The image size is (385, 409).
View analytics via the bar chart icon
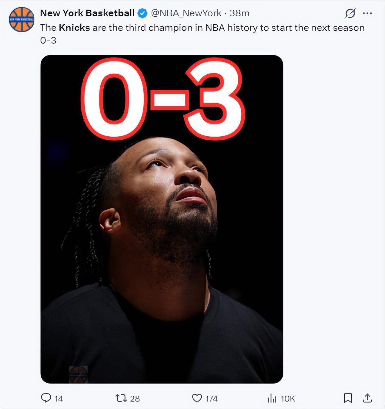(x=272, y=398)
